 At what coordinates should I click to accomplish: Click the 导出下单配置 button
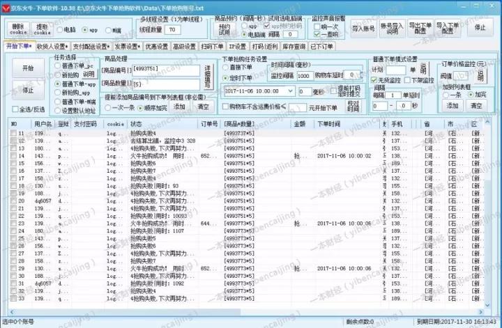pos(420,28)
